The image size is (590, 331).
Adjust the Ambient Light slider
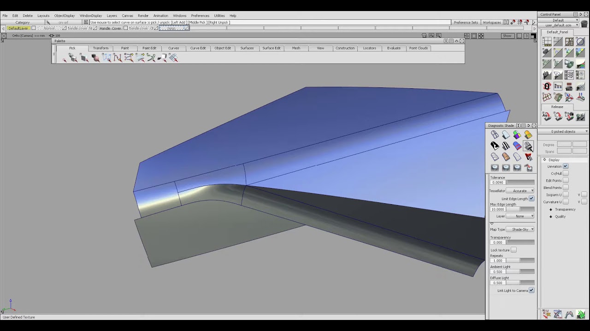[520, 272]
